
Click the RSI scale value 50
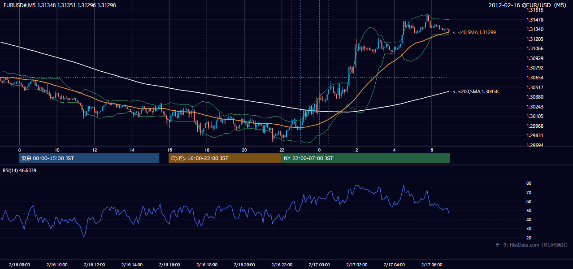tap(529, 210)
